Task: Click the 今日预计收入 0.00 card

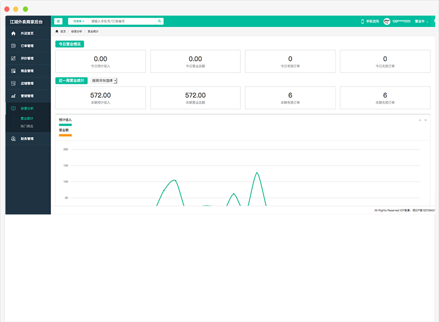Action: 101,61
